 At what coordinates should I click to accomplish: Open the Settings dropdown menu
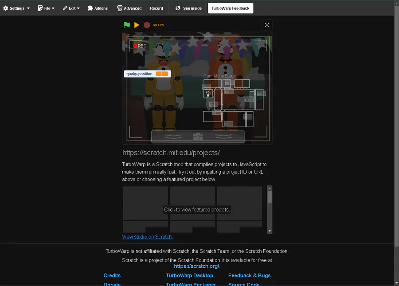16,8
